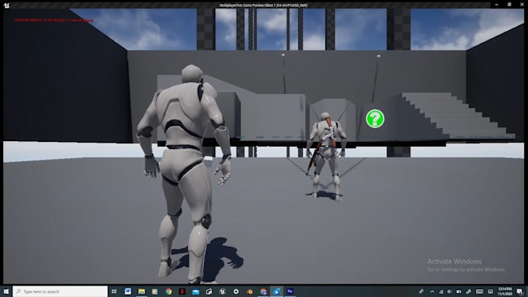This screenshot has height=297, width=528.
Task: Click the red lighting needs rebuild warning
Action: [54, 20]
